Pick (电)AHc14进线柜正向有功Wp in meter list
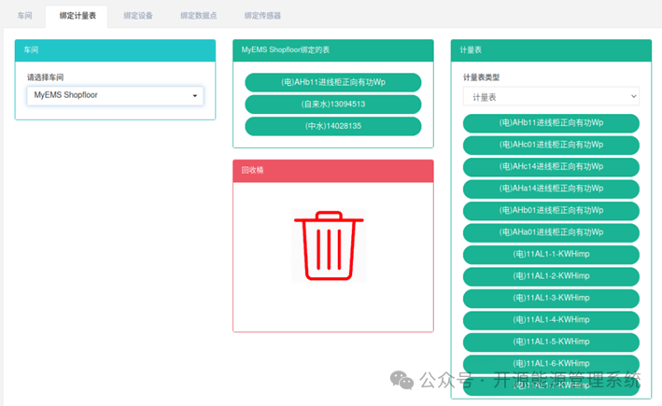 (x=551, y=167)
